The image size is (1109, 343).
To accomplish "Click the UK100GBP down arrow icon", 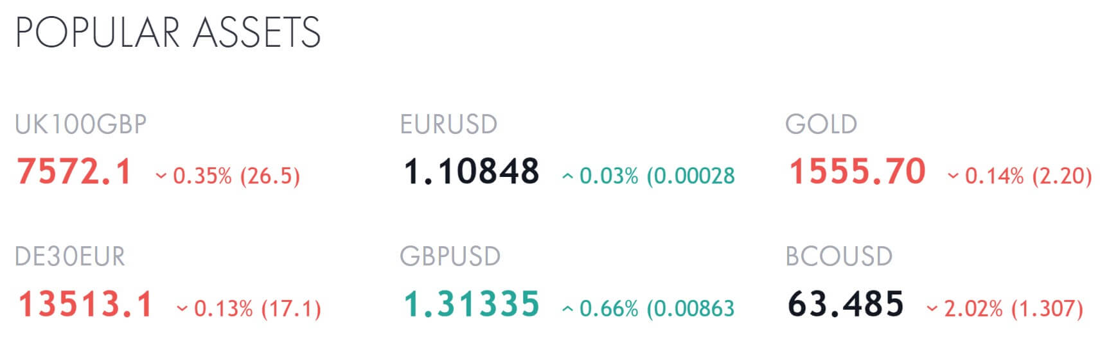I will [161, 176].
